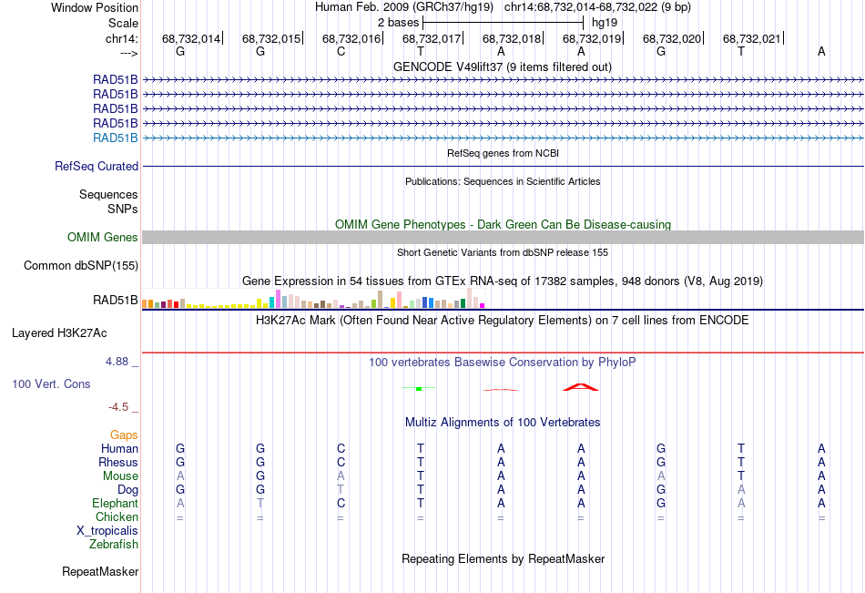
Task: Select the Human alignment row label
Action: tap(119, 449)
